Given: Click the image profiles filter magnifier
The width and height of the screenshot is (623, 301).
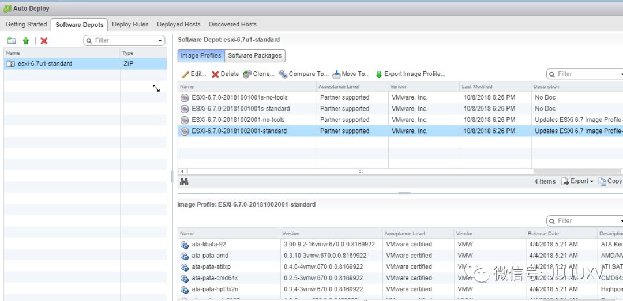Looking at the screenshot, I should [552, 74].
